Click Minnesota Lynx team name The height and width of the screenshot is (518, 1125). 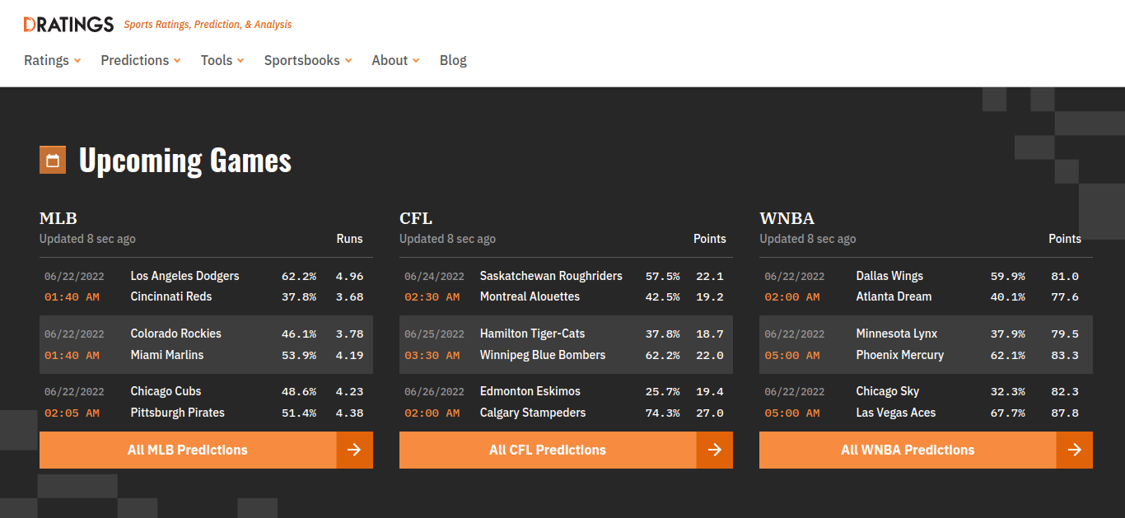click(x=897, y=334)
